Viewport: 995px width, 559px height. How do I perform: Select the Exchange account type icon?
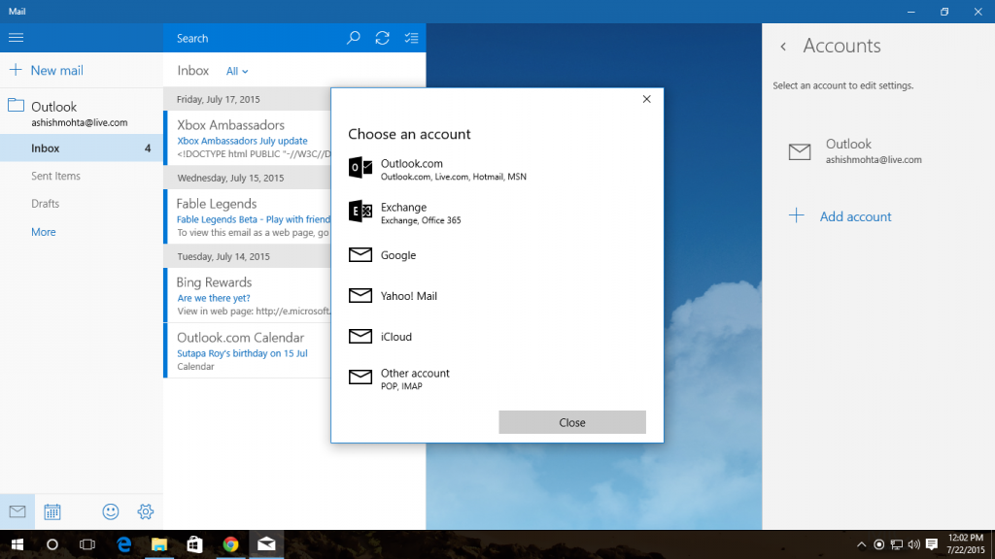pos(360,213)
